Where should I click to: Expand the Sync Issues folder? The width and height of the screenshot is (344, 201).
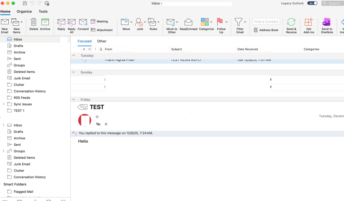pyautogui.click(x=3, y=104)
